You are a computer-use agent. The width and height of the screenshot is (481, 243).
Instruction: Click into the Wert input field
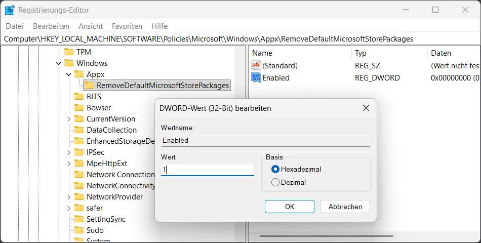[207, 170]
